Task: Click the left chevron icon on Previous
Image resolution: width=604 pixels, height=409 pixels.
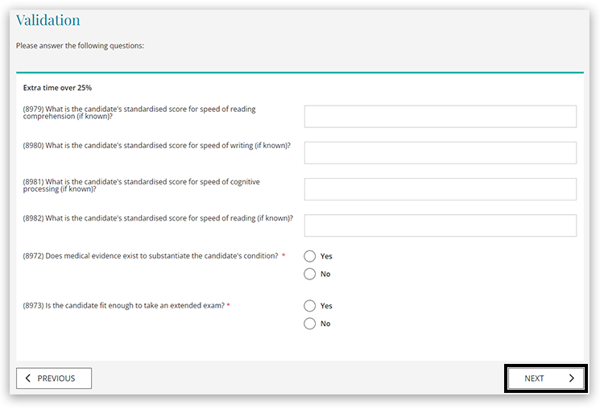Action: (x=29, y=378)
